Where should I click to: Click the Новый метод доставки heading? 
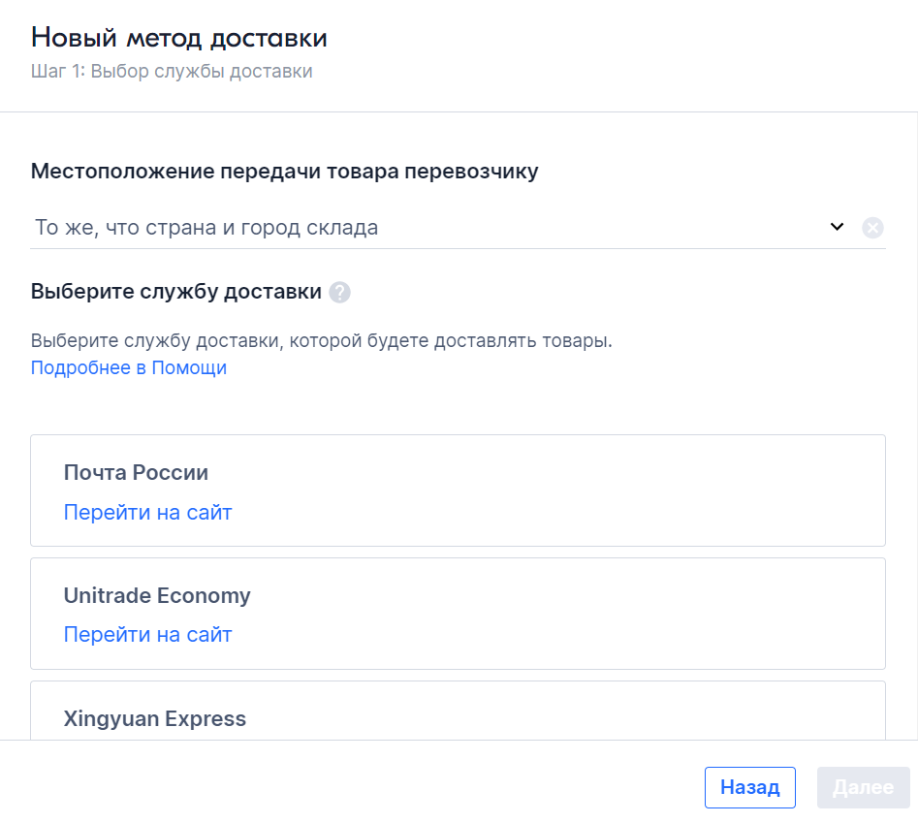(179, 38)
